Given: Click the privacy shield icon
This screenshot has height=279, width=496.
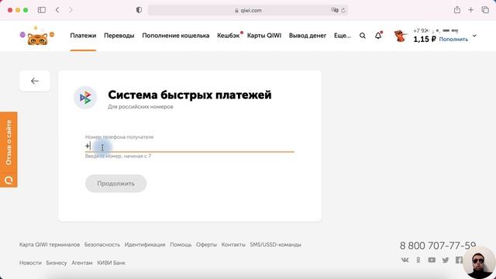Looking at the screenshot, I should tap(139, 10).
